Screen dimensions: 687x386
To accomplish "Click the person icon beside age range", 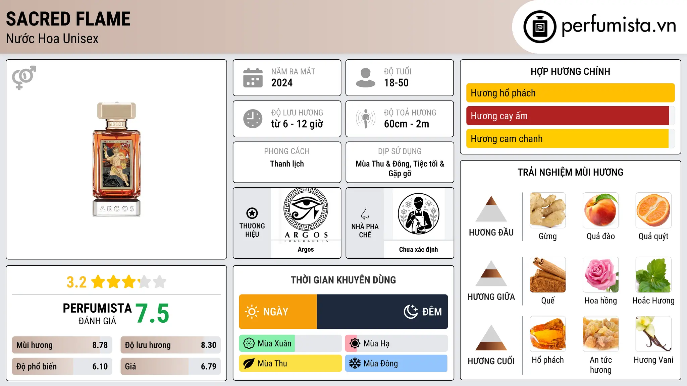I will coord(366,78).
